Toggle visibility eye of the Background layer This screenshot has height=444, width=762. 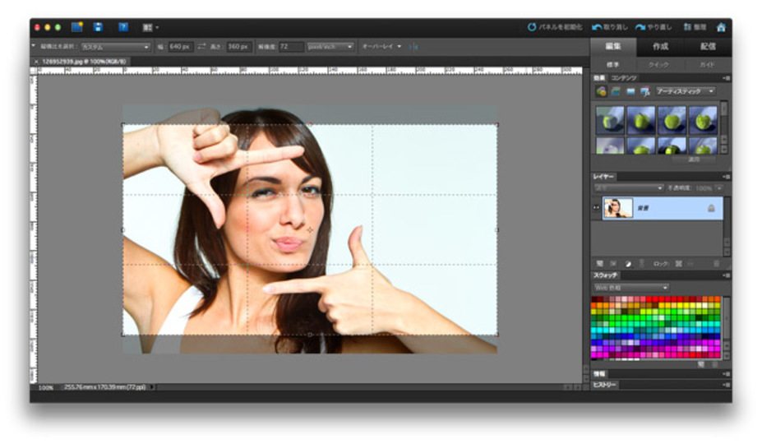596,208
